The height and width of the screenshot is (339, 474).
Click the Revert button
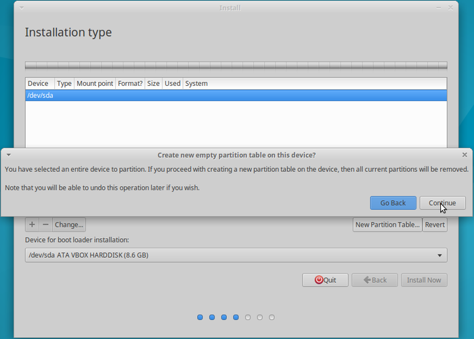pyautogui.click(x=435, y=225)
